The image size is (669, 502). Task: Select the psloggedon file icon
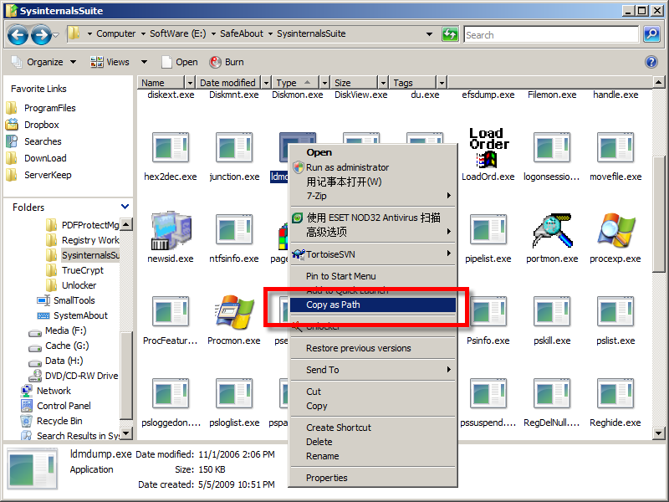tap(171, 393)
